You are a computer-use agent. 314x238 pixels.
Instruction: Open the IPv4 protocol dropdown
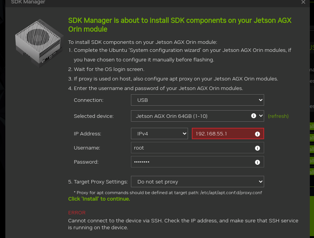[159, 133]
